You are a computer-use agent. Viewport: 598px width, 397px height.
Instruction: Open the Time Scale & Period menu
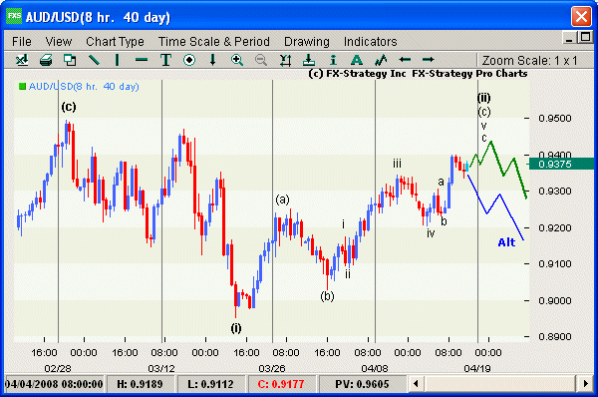click(214, 41)
